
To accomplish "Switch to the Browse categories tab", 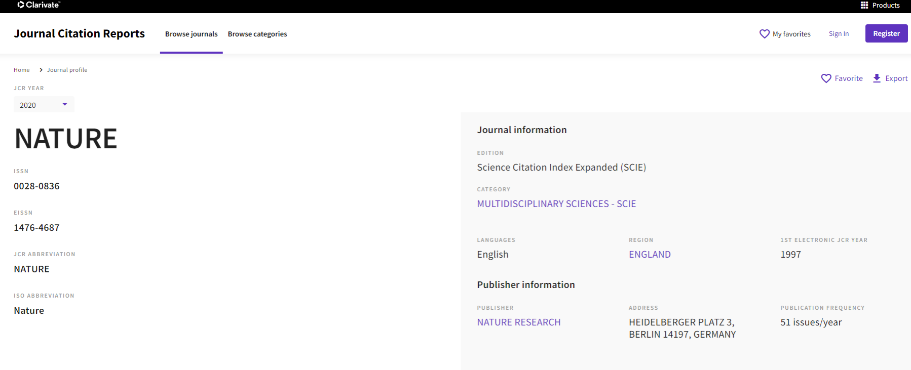I will coord(257,34).
